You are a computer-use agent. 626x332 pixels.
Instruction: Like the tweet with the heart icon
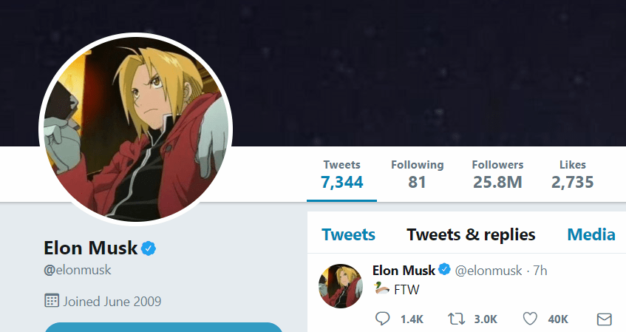pos(530,319)
